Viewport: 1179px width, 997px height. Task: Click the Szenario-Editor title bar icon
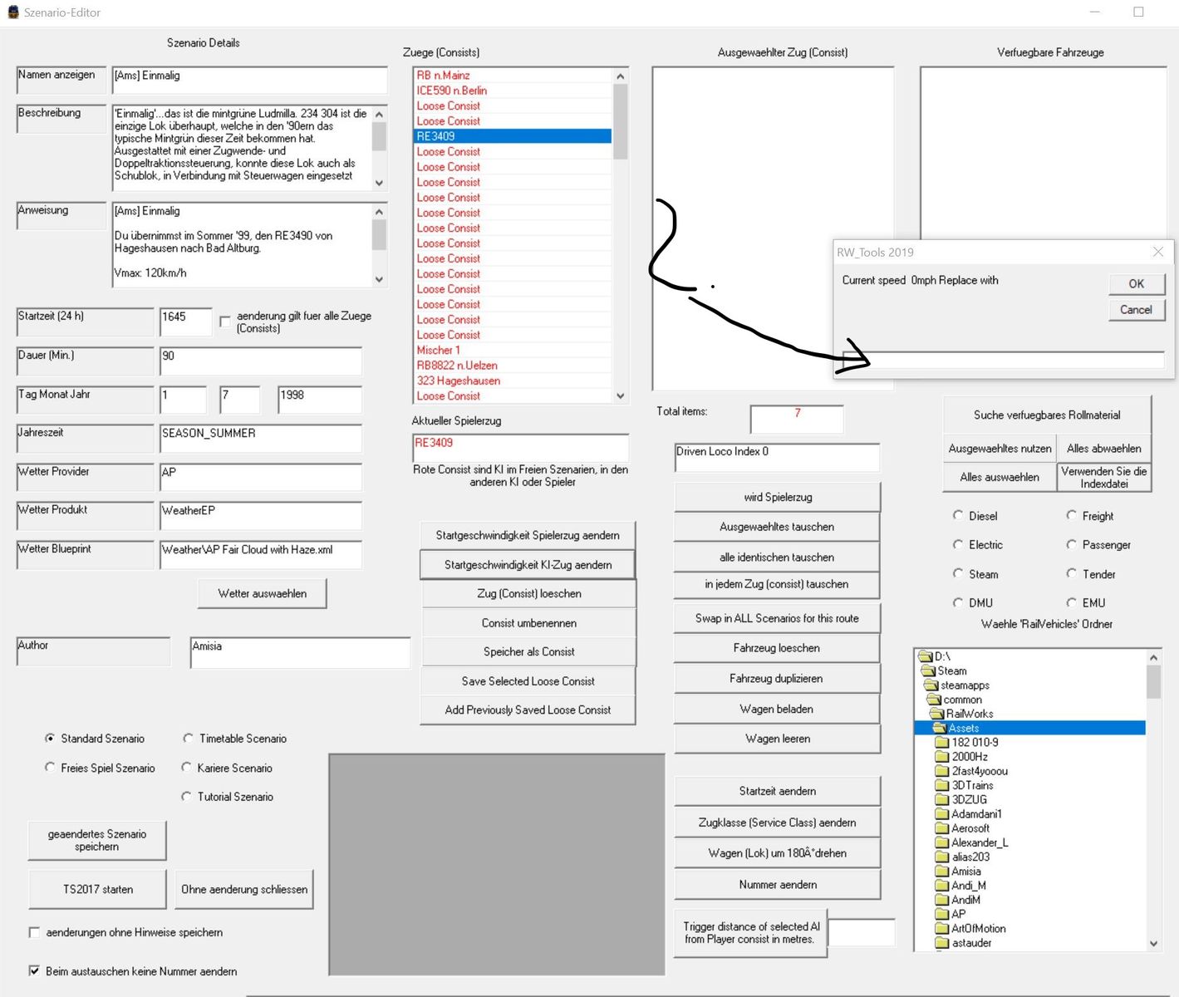(x=12, y=12)
